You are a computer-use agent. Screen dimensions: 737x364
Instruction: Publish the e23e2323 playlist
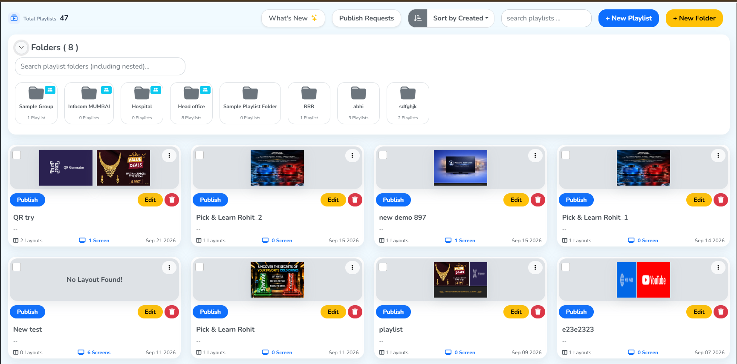576,312
